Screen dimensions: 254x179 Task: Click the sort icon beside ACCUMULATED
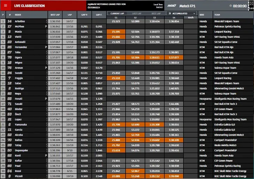tap(170, 13)
